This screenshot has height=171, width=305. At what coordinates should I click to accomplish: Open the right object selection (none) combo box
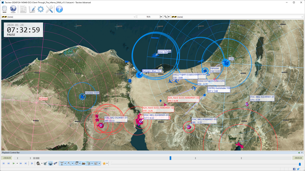click(237, 17)
